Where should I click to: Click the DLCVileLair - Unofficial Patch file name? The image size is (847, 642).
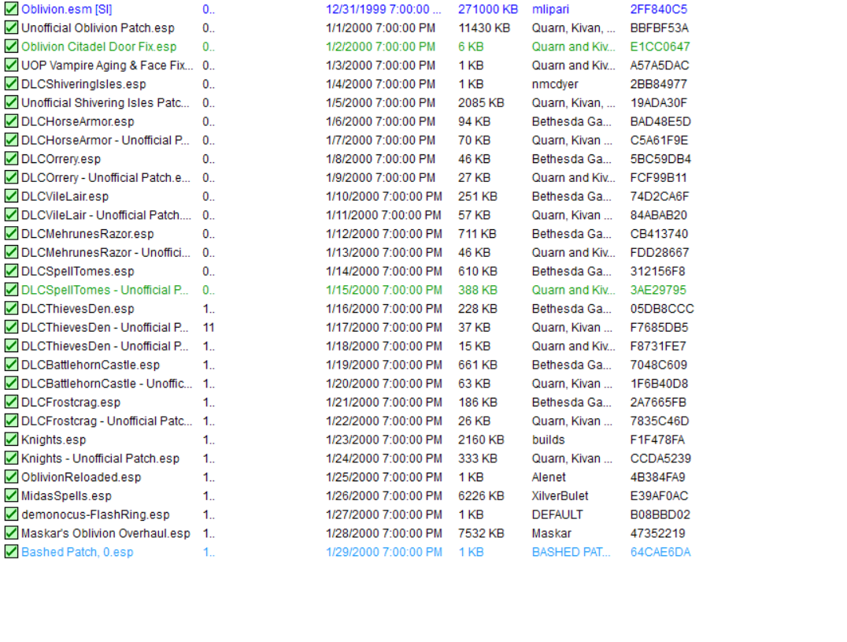(x=106, y=215)
